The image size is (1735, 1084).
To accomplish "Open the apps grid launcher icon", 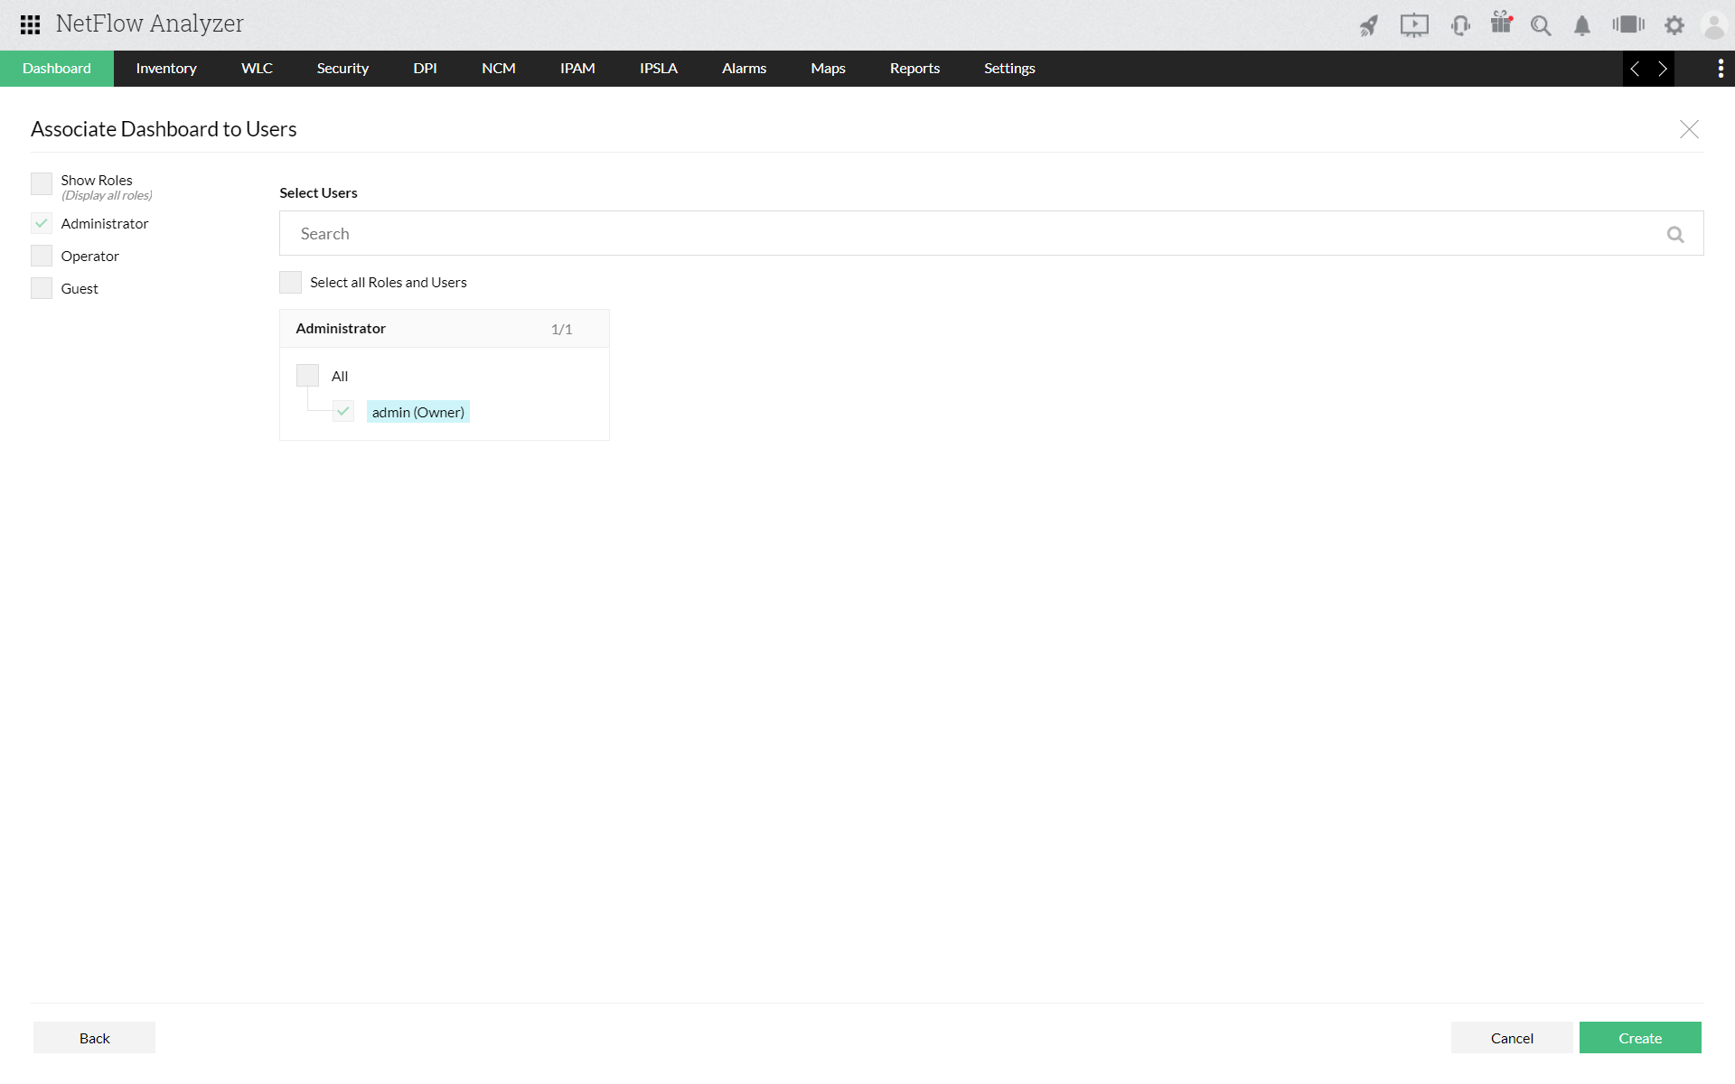I will coord(30,24).
